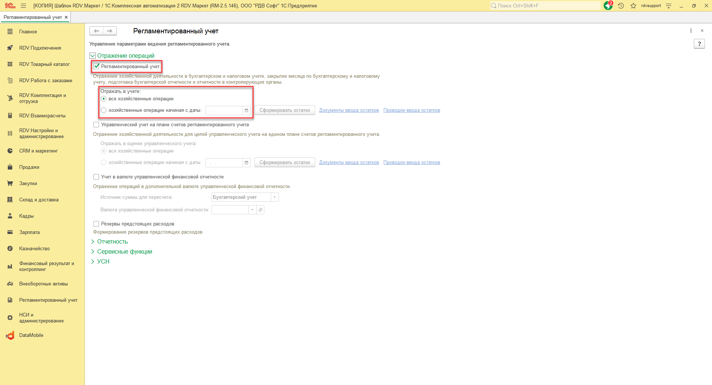Screen dimensions: 712x385
Task: Click the НСИ и администрирование gear icon
Action: point(10,318)
